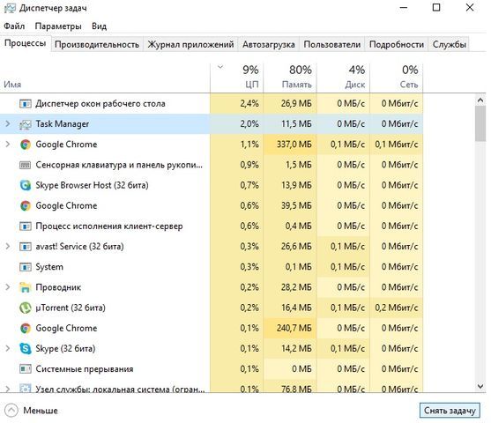Switch to the Производительность tab

click(97, 44)
